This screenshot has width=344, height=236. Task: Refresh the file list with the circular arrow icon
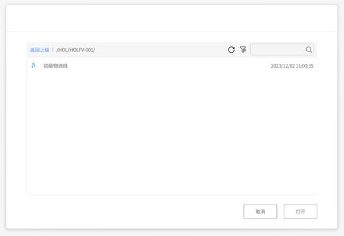(231, 50)
